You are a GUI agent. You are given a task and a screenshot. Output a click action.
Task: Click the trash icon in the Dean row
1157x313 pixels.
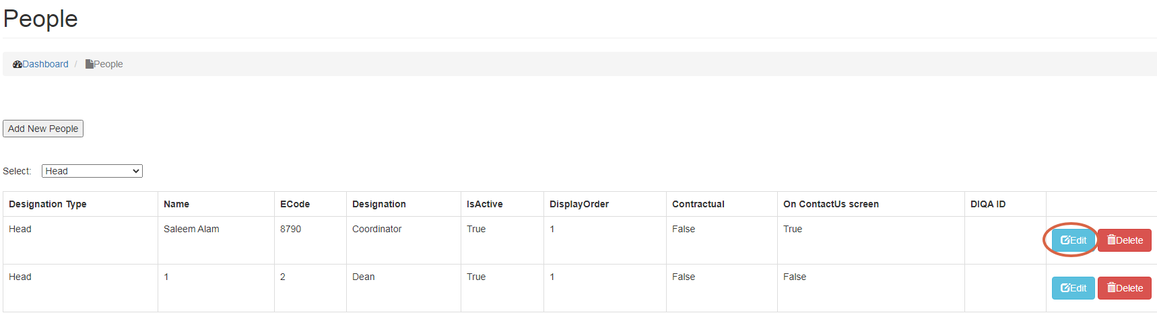pyautogui.click(x=1112, y=288)
